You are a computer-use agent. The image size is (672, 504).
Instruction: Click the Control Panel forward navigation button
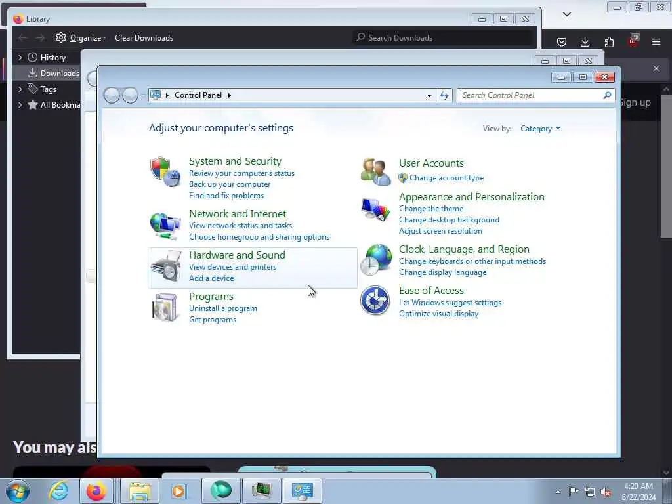point(130,95)
